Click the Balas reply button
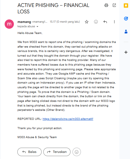The width and height of the screenshot is (130, 159). tap(29, 152)
